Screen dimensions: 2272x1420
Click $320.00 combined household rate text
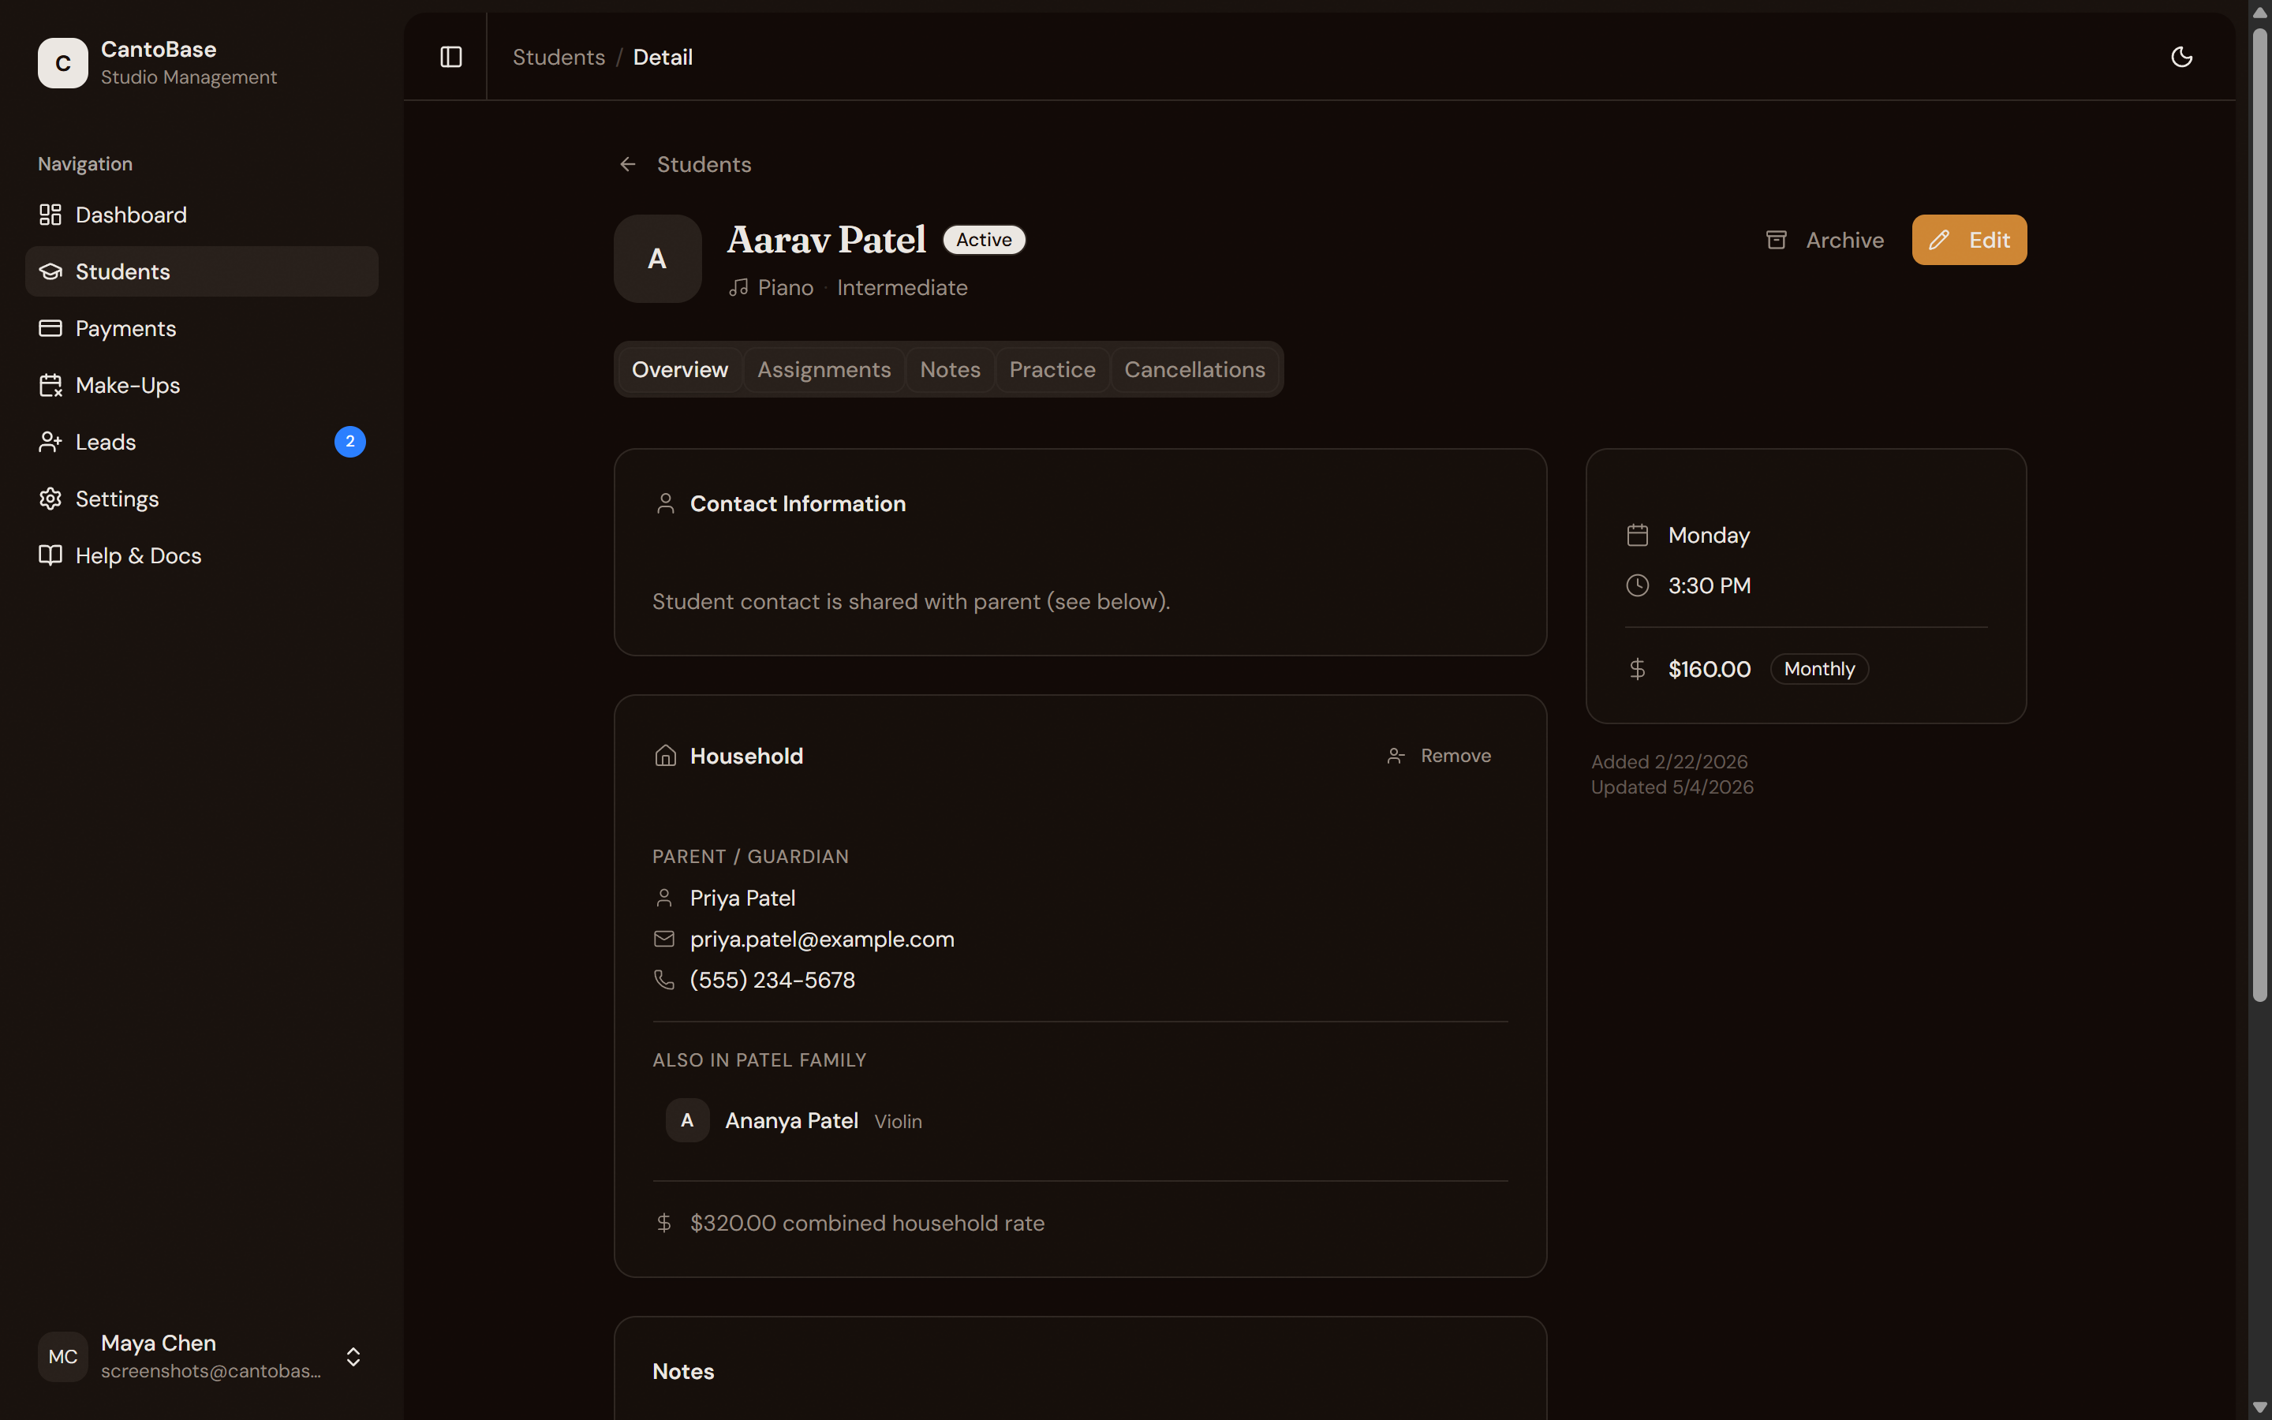tap(866, 1223)
